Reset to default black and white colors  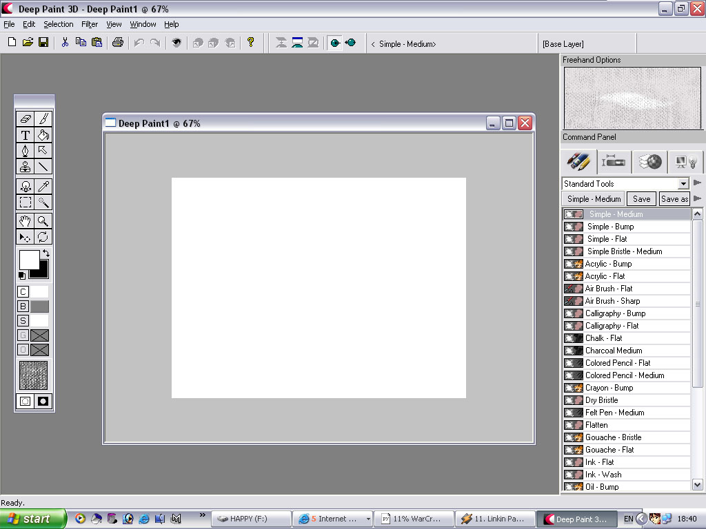pyautogui.click(x=21, y=276)
